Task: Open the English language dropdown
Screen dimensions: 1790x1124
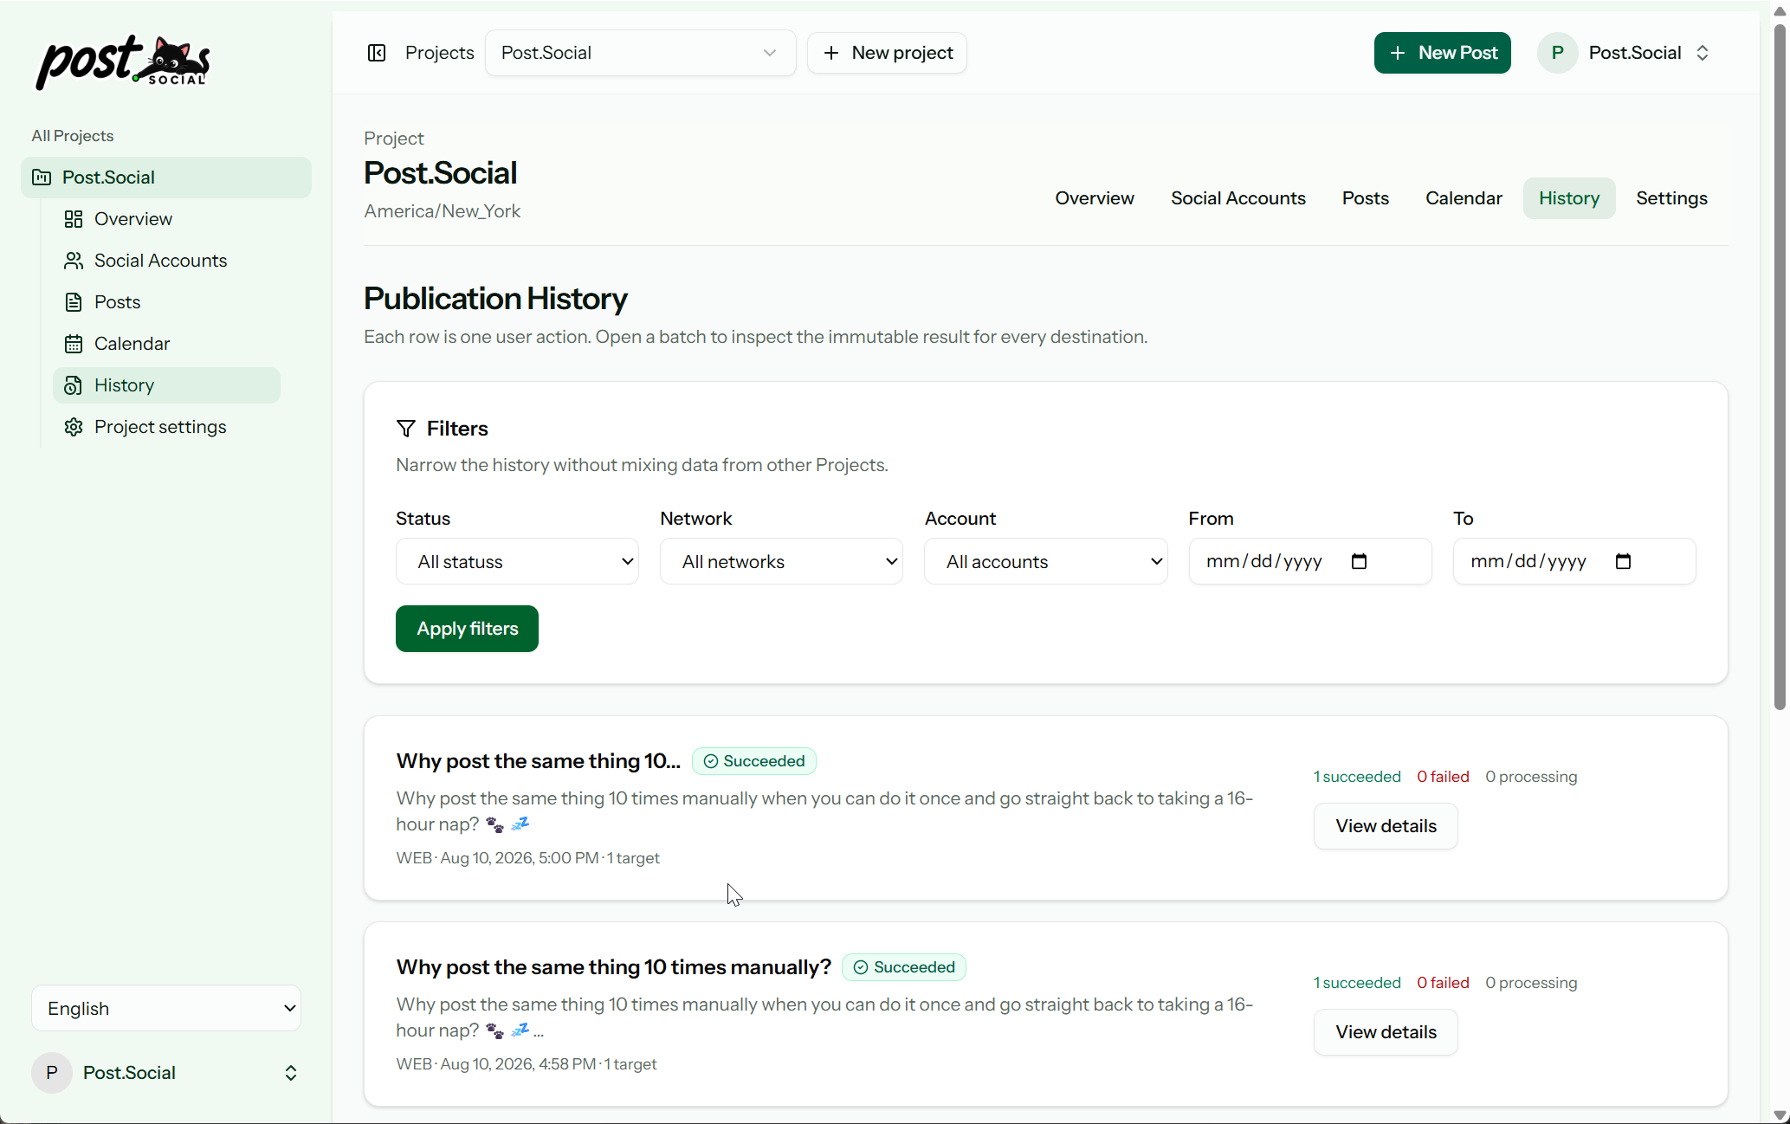Action: point(166,1008)
